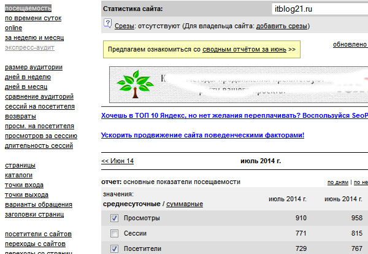Click the green tree banner image
The height and width of the screenshot is (254, 368).
239,85
